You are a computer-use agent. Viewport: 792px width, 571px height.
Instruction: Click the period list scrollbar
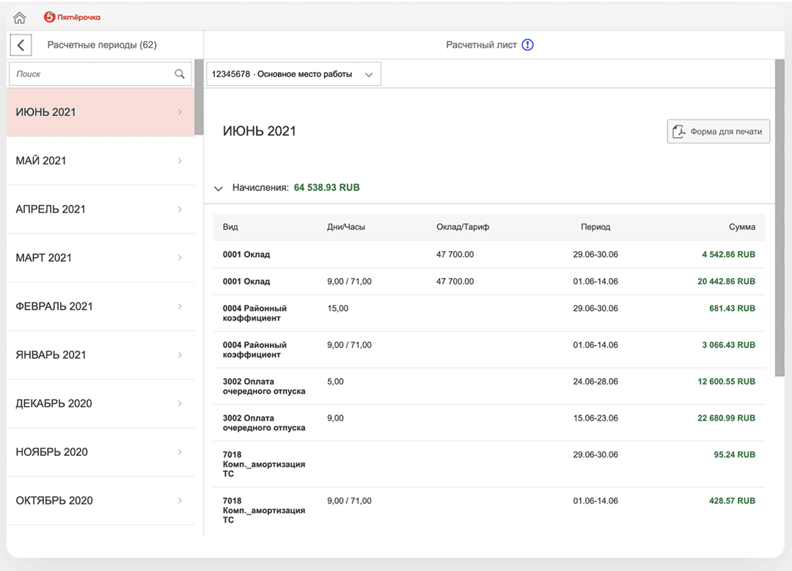[199, 97]
